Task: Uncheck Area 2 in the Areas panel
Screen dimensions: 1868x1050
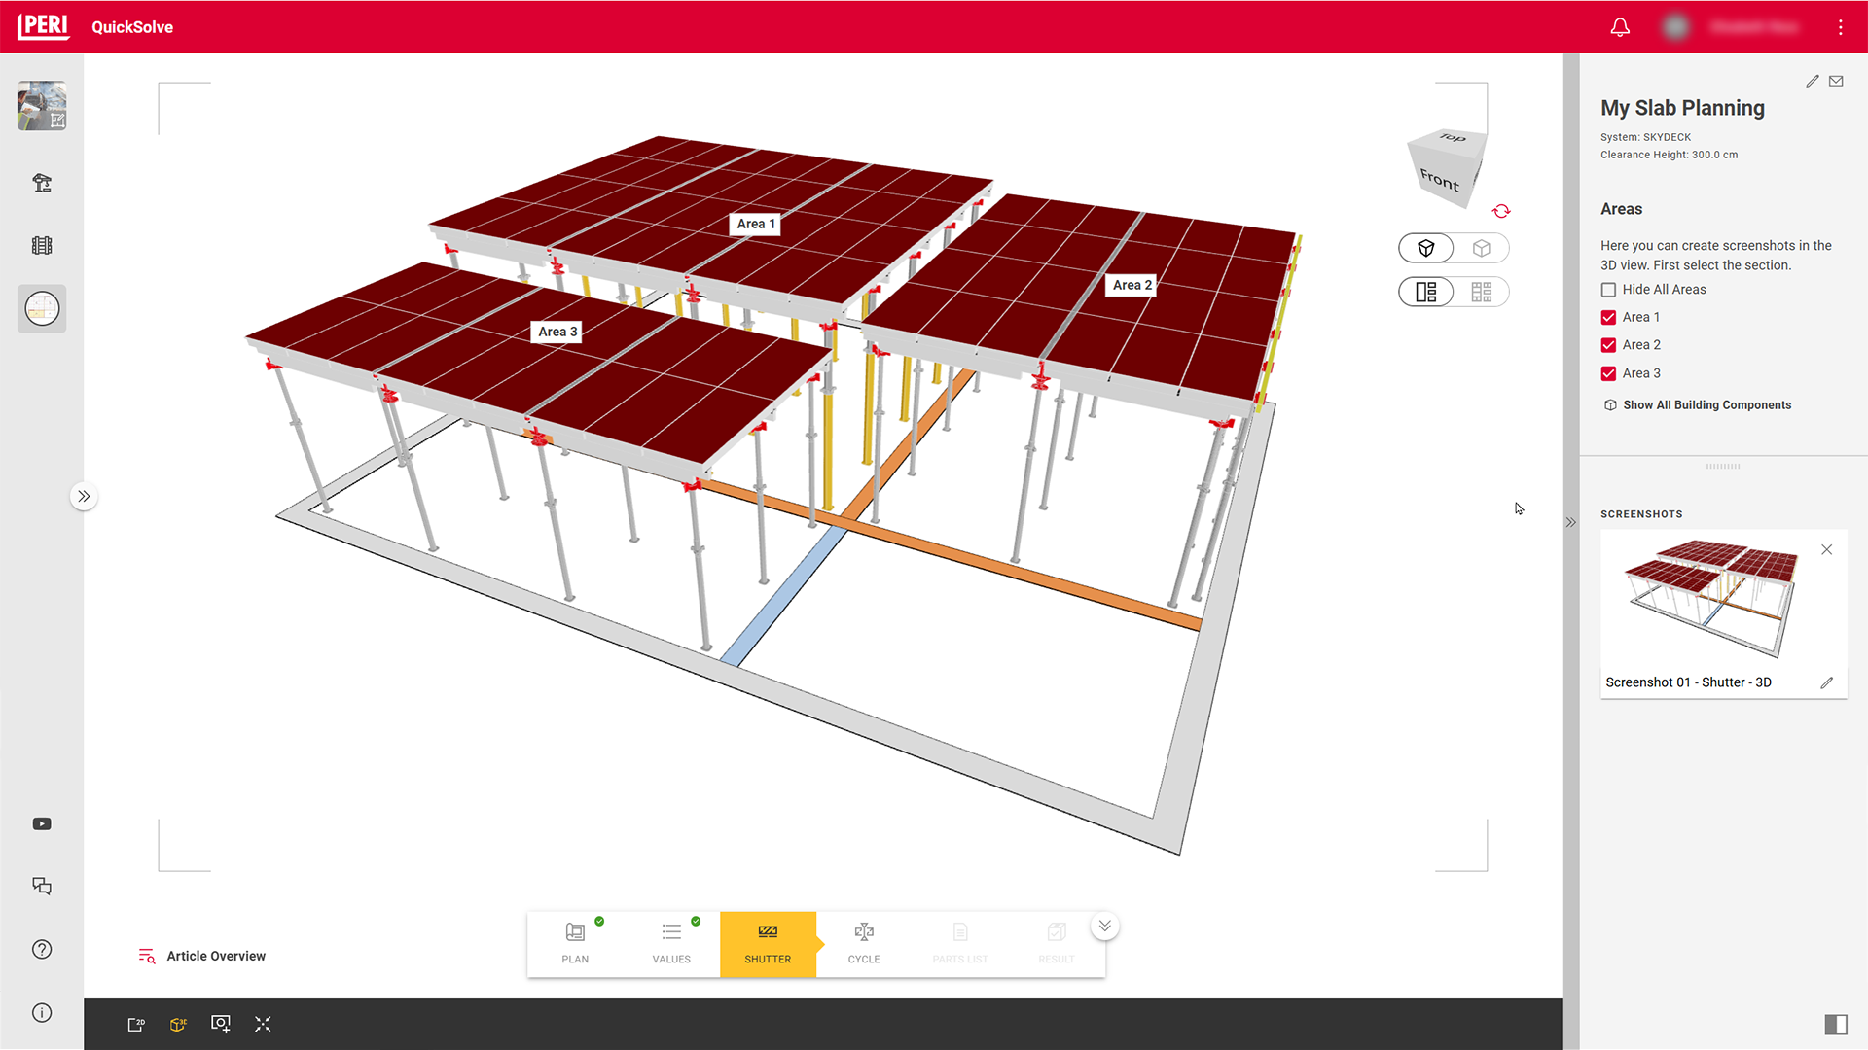Action: pyautogui.click(x=1607, y=344)
